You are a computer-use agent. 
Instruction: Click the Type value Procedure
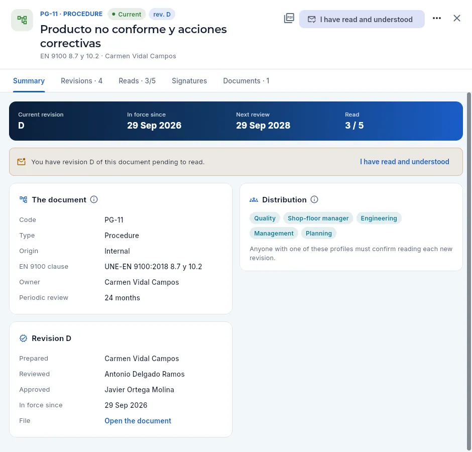pos(122,236)
